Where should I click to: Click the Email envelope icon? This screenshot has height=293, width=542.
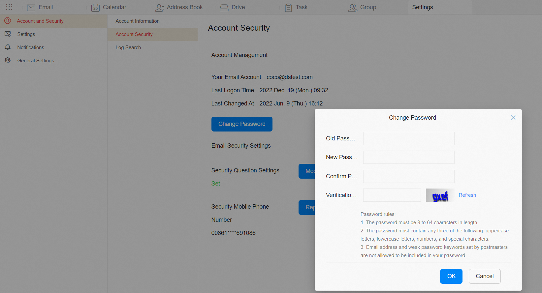coord(31,8)
